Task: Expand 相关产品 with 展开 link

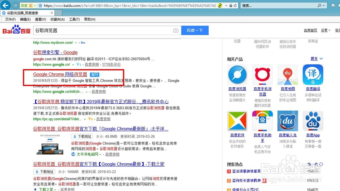Action: [x=317, y=59]
